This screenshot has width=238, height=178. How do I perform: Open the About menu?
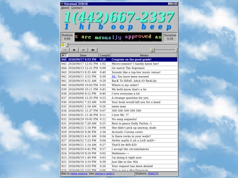(65, 8)
